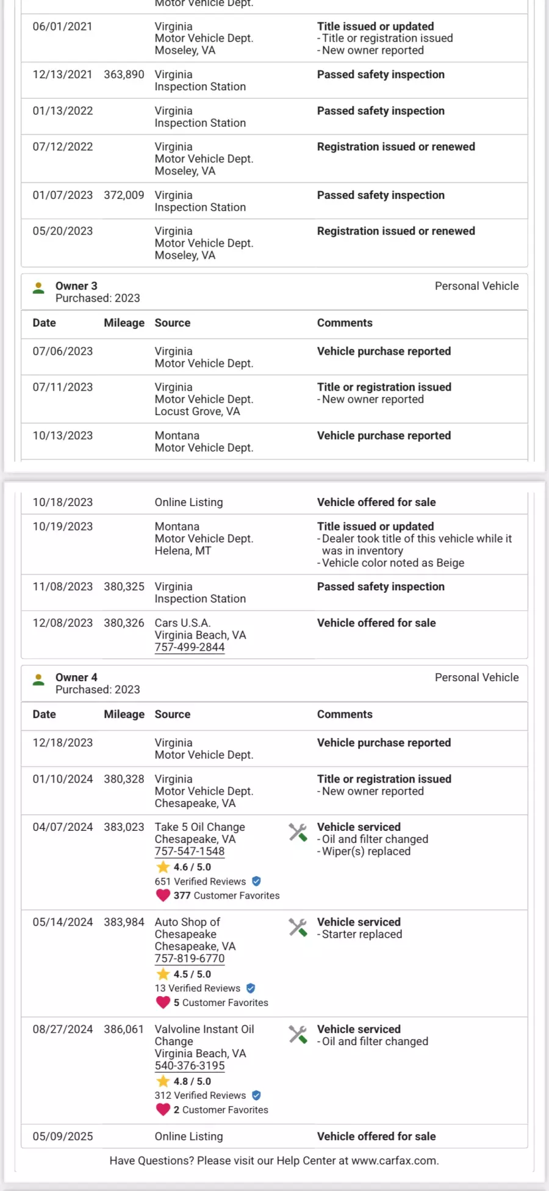Click the star icon next to 4.6 / 5.0
The image size is (549, 1191).
coord(163,867)
